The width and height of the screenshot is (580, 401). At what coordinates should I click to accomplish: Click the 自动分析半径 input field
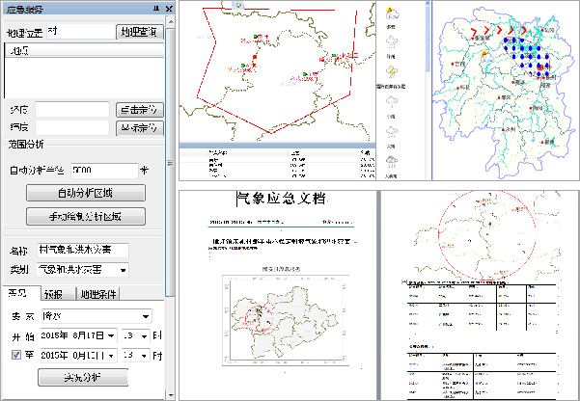click(x=101, y=170)
